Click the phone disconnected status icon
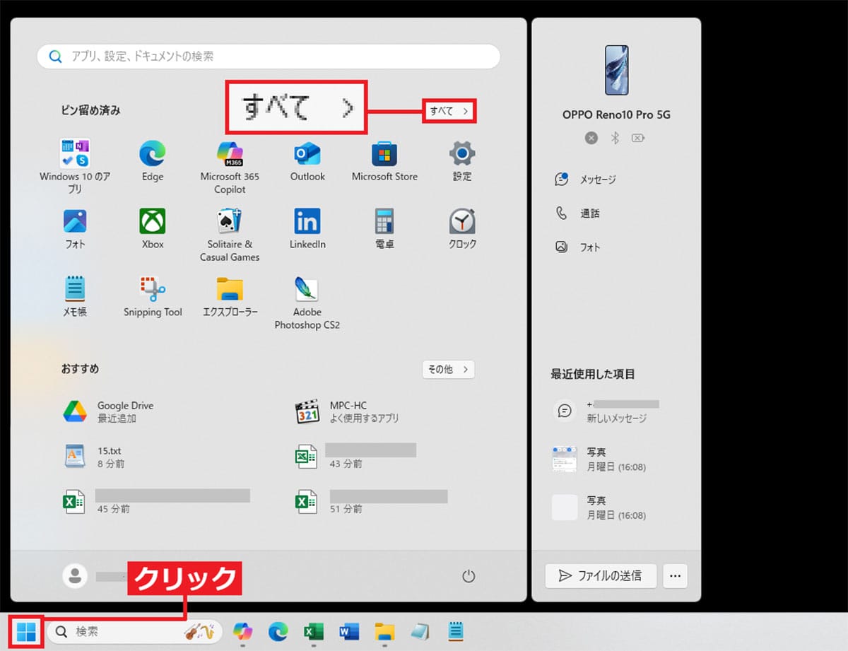 591,138
